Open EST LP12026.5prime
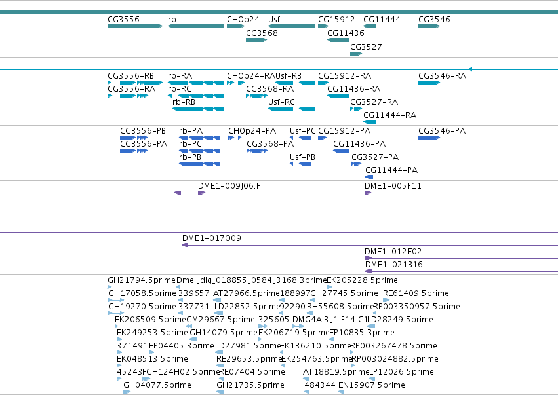 click(x=372, y=379)
